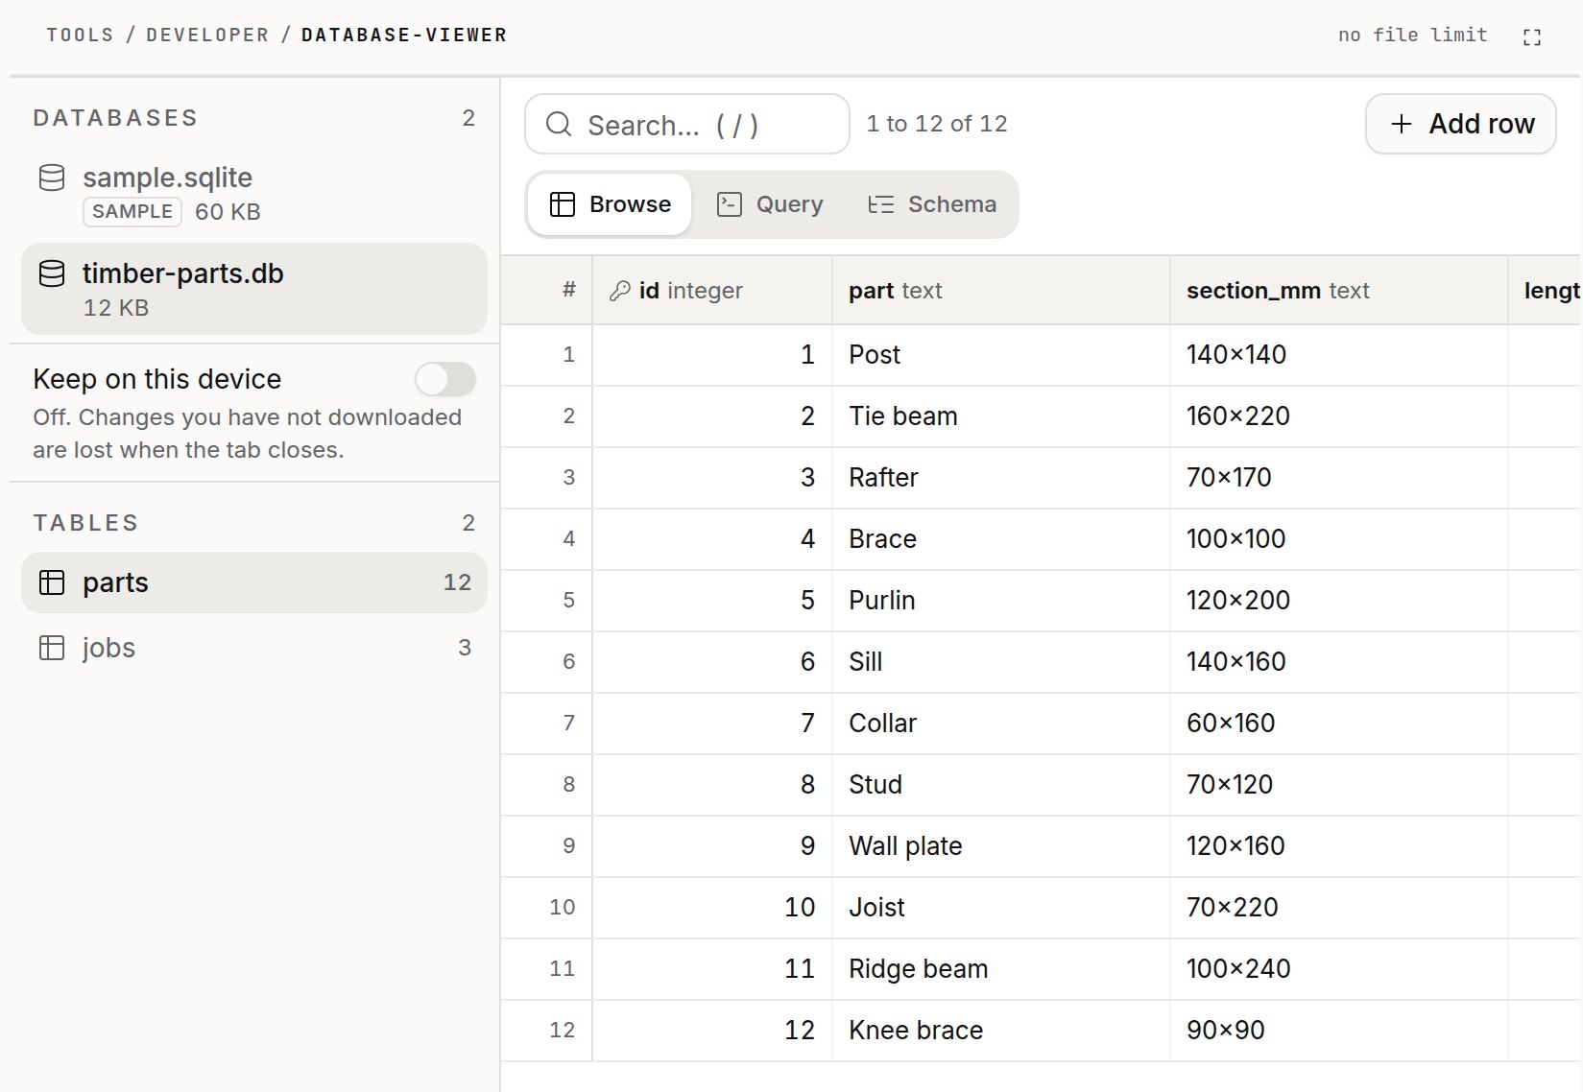This screenshot has height=1092, width=1583.
Task: Select the timber-parts.db database
Action: click(254, 289)
